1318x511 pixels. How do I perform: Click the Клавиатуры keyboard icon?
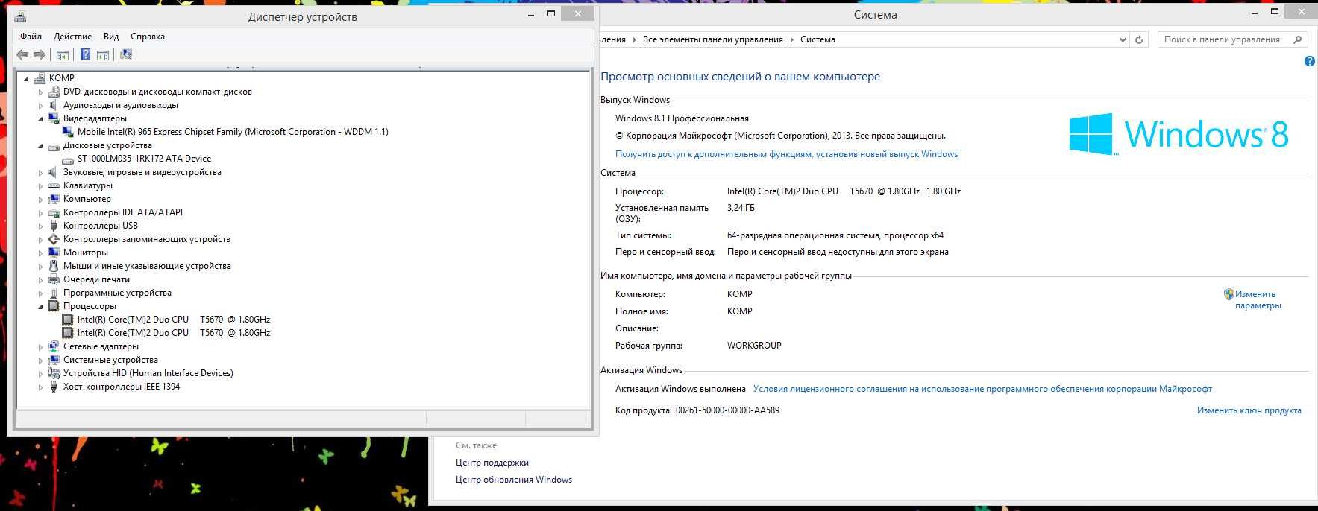pyautogui.click(x=54, y=185)
